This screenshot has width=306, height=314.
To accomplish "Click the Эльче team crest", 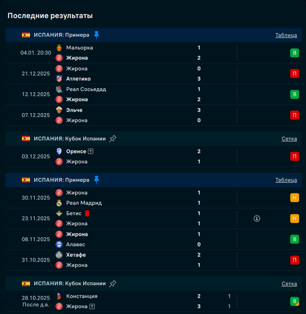I will point(59,110).
